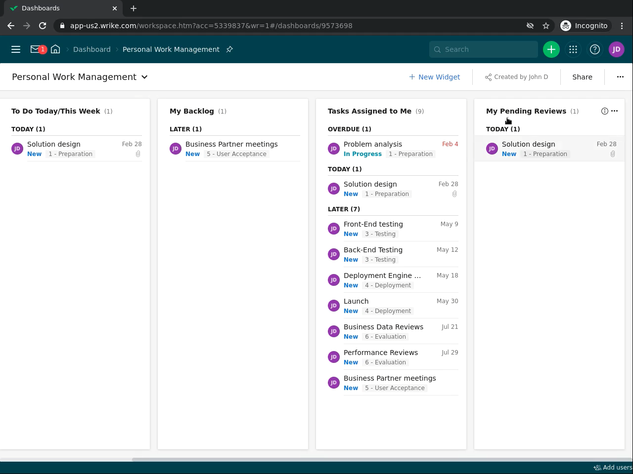
Task: Open dashboard more options ellipsis menu
Action: click(620, 77)
